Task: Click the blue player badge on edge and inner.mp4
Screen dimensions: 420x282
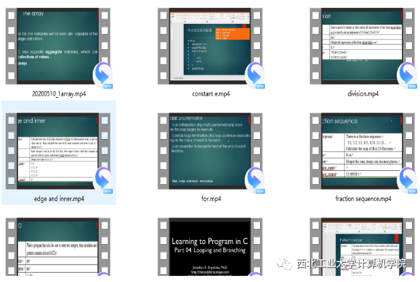Action: click(103, 179)
